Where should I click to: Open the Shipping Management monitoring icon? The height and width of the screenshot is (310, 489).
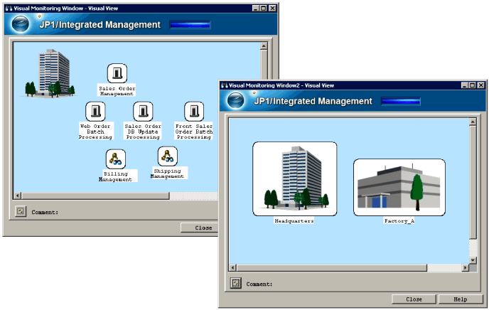point(168,156)
